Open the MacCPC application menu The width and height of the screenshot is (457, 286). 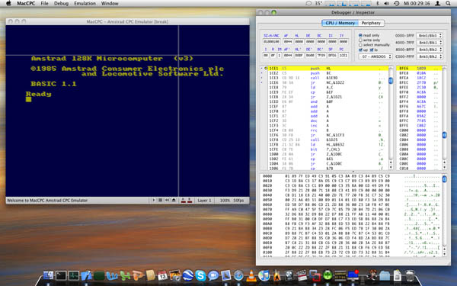[x=26, y=4]
